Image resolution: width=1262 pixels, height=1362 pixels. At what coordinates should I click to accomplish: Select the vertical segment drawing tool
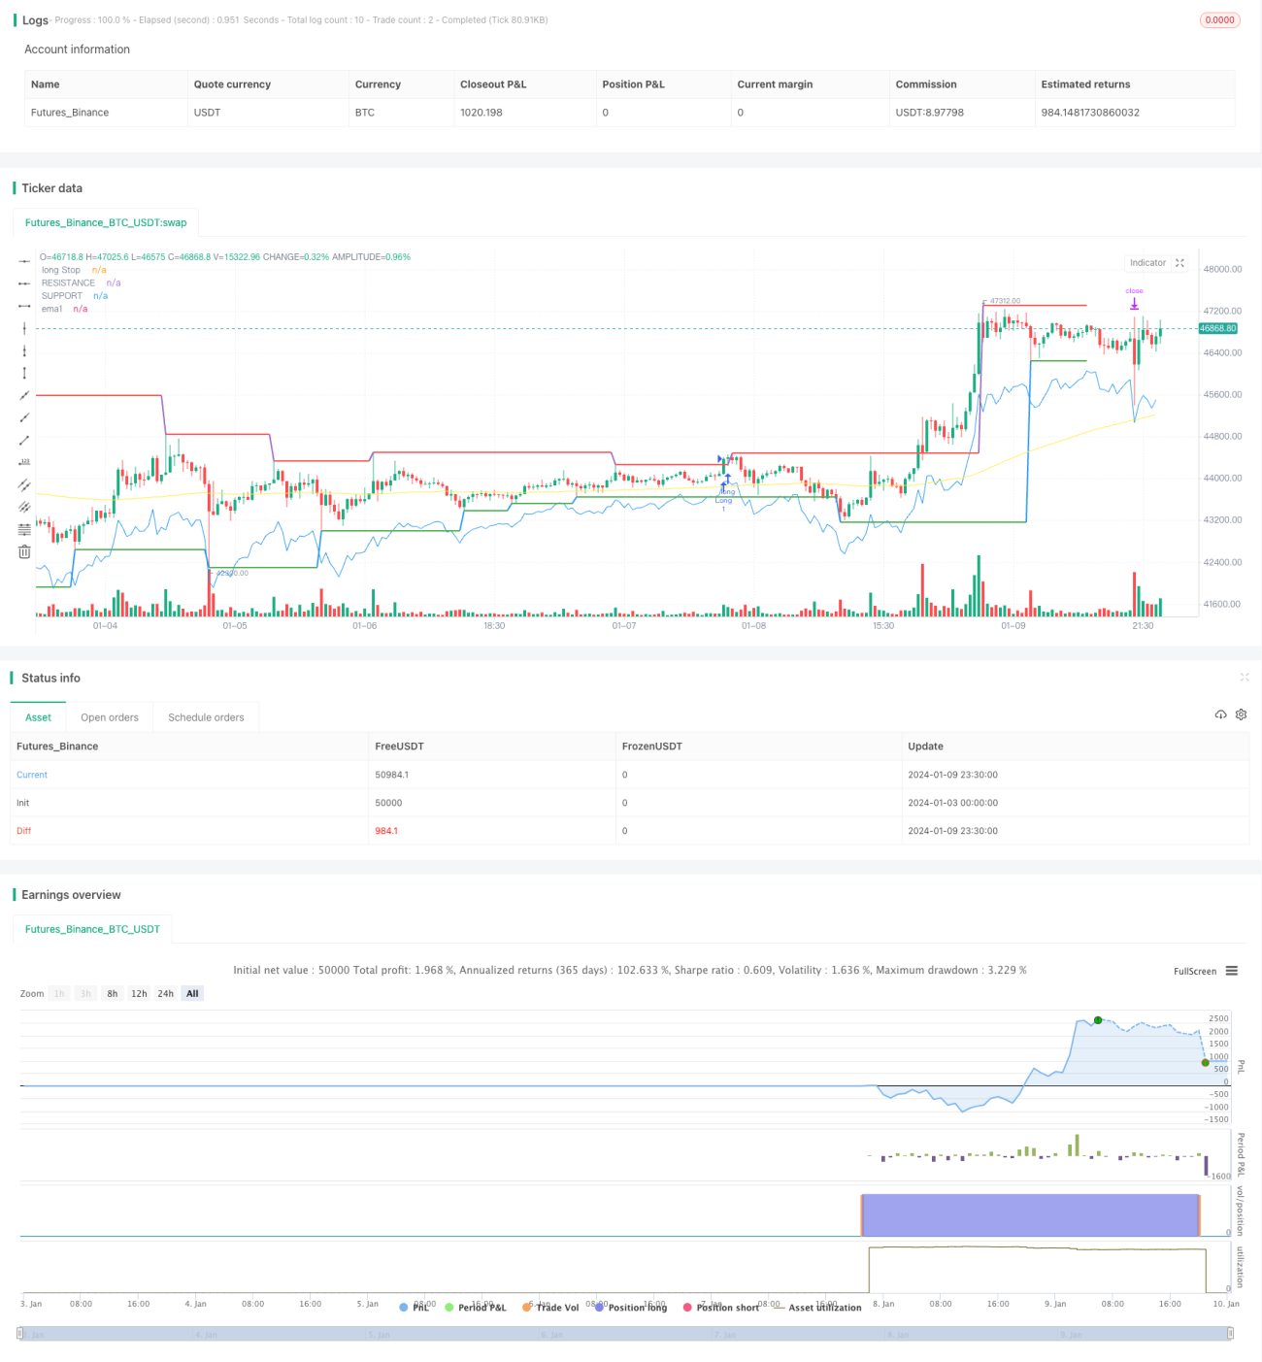pos(24,373)
